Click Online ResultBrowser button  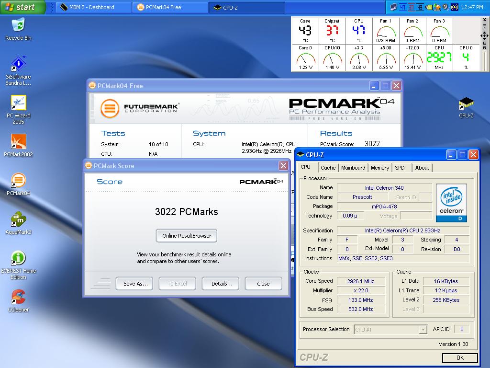tap(187, 236)
